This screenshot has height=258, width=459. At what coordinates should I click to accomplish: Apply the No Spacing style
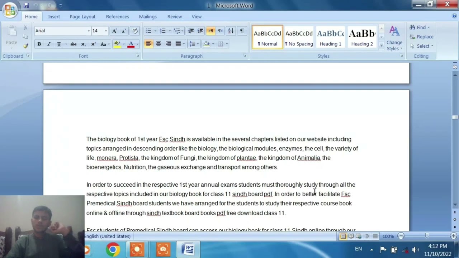point(299,37)
